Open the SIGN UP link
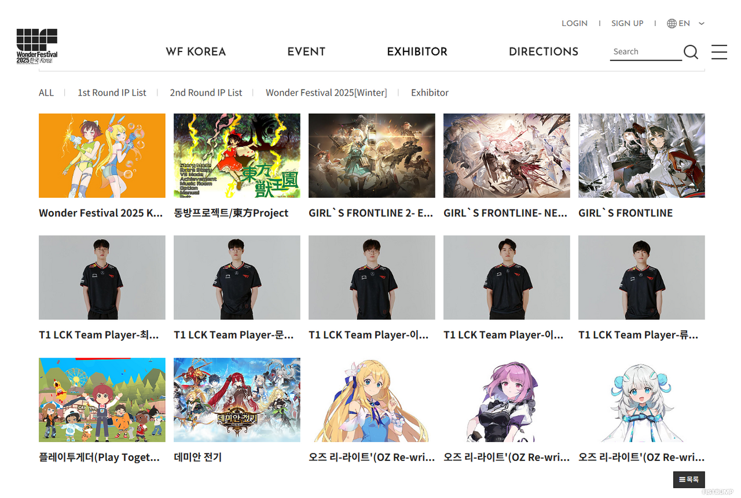 pyautogui.click(x=627, y=24)
